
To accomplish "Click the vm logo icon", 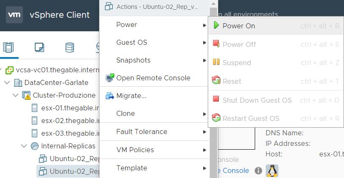I will [14, 15].
